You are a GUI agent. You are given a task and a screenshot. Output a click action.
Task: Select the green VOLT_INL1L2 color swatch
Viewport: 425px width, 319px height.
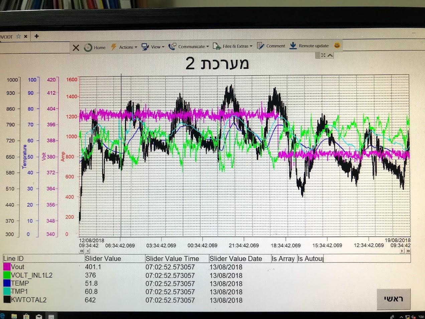click(7, 275)
